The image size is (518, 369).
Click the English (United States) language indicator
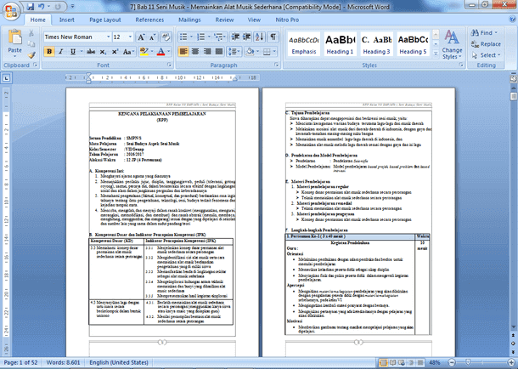(119, 363)
